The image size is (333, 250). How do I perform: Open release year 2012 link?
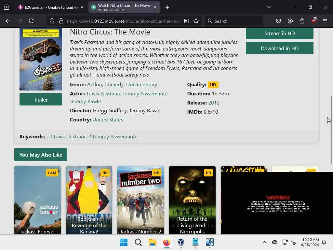click(x=214, y=103)
